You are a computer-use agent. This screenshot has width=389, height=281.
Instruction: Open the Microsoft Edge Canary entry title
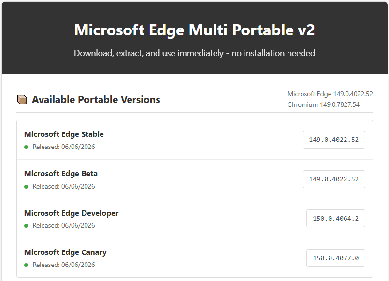point(66,252)
